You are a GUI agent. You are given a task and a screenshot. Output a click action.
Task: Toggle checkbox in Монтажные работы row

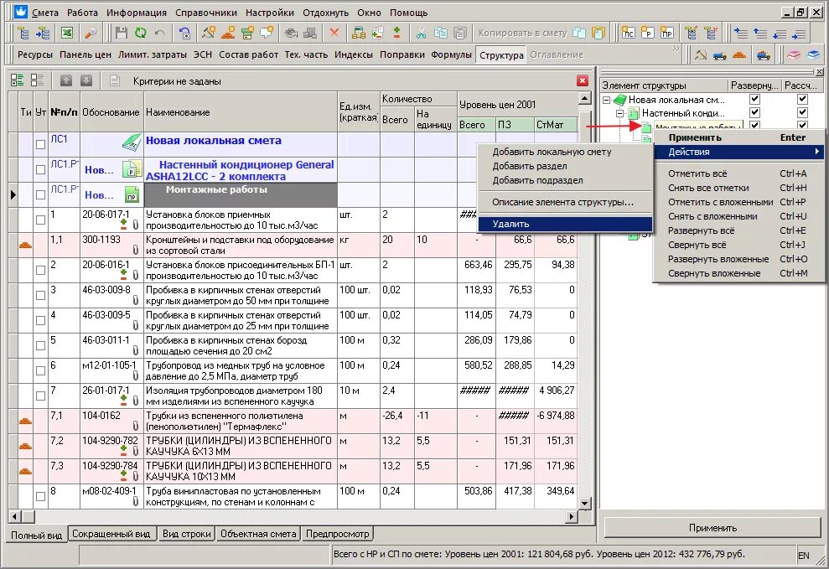[x=41, y=194]
